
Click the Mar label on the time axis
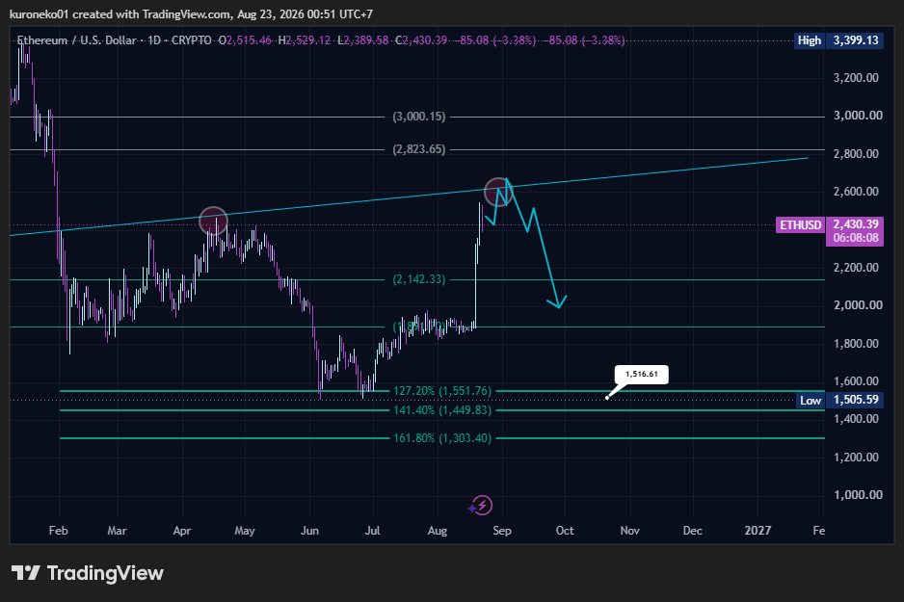point(117,531)
